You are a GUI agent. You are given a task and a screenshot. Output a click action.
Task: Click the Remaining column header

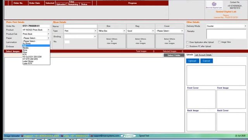pyautogui.click(x=73, y=4)
